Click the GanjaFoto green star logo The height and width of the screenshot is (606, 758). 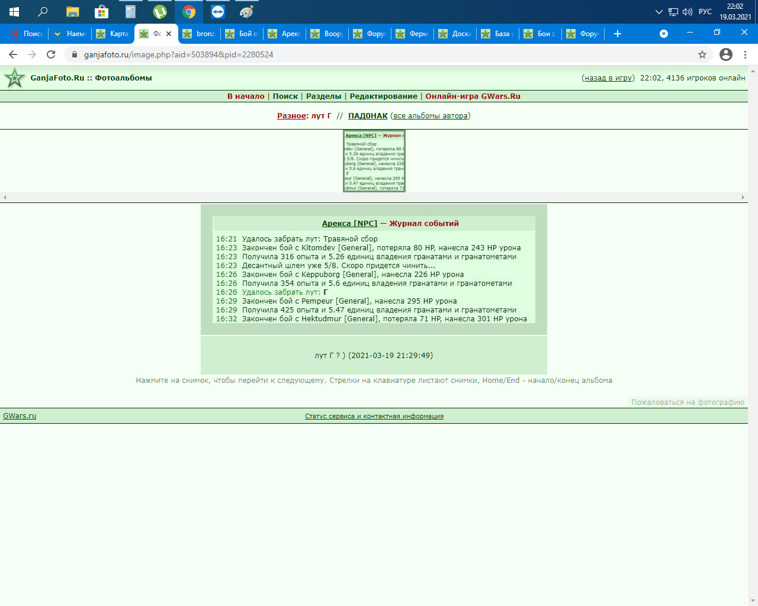[15, 78]
